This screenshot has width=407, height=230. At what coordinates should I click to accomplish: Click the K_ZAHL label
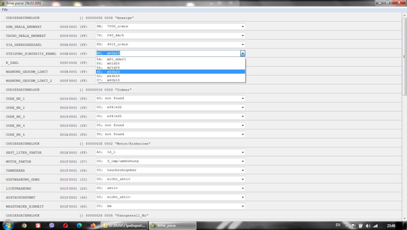[12, 63]
